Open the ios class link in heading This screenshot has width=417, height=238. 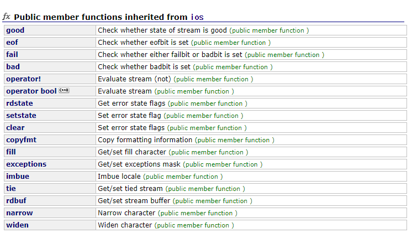tap(197, 17)
